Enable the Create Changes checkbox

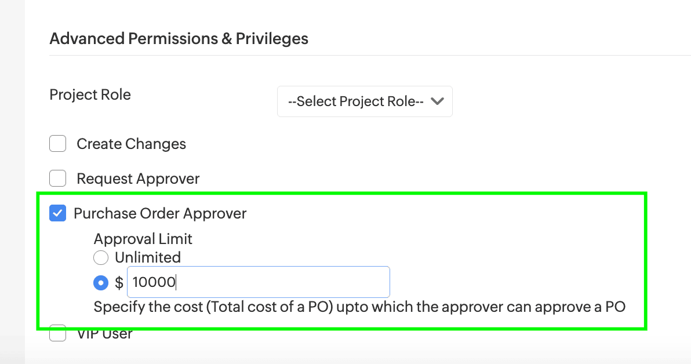tap(58, 144)
